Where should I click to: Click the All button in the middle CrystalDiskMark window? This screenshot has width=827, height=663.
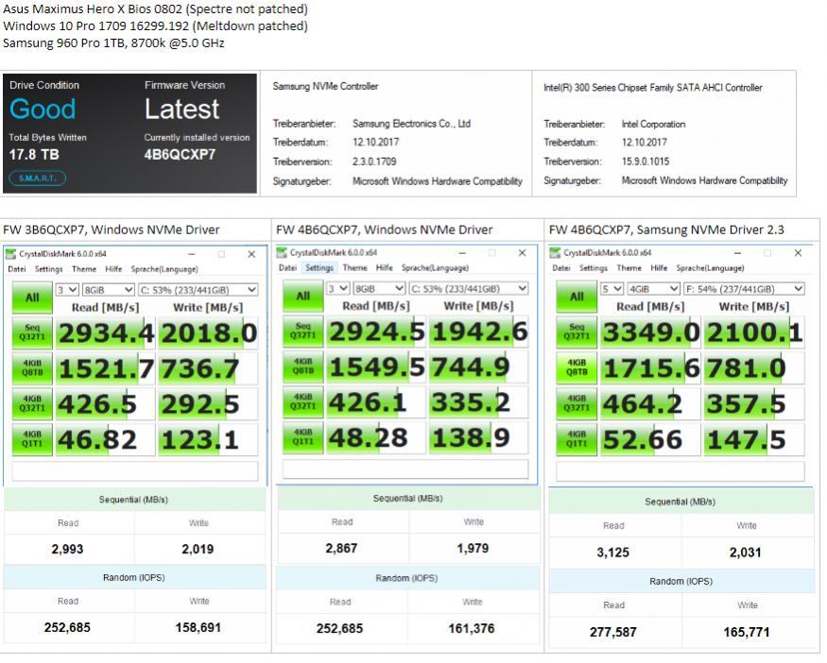(302, 297)
